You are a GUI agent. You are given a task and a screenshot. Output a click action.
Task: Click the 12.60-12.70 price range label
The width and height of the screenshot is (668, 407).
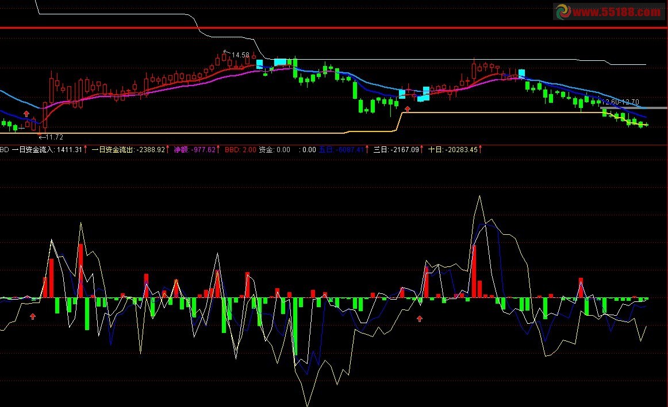tap(620, 102)
